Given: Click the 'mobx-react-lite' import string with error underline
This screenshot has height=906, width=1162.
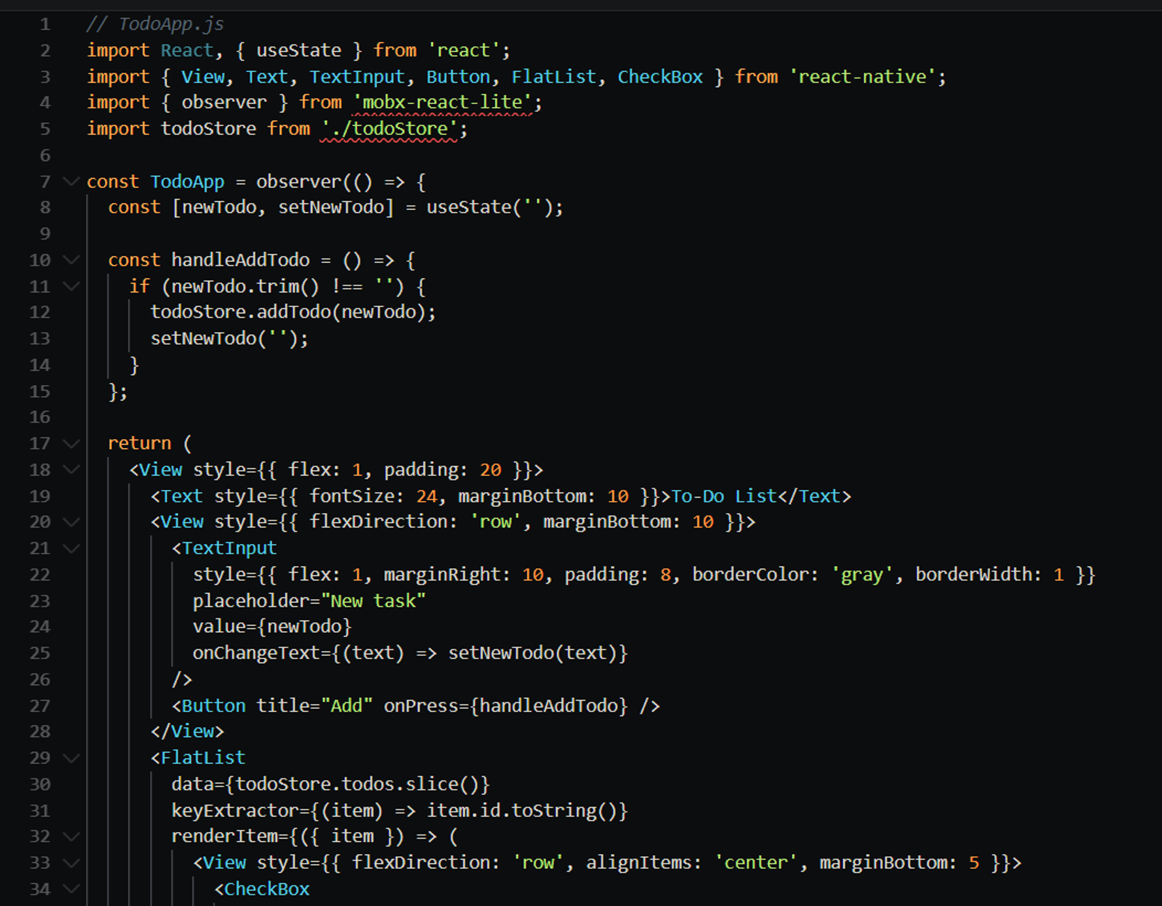Looking at the screenshot, I should (x=442, y=102).
